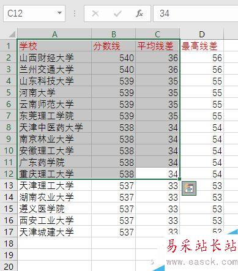238x271 pixels.
Task: Click cell 河南大学
Action: point(54,92)
